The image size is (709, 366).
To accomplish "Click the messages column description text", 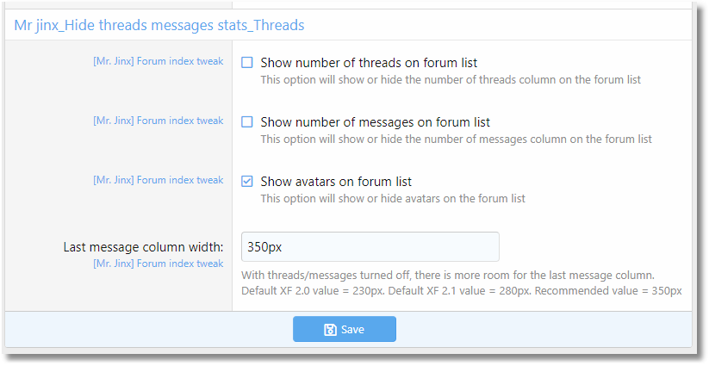I will tap(457, 140).
